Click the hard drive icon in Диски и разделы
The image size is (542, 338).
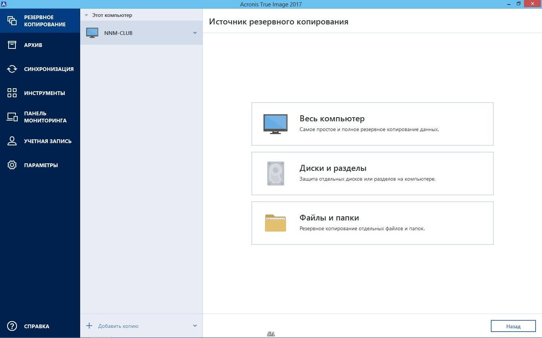(276, 174)
